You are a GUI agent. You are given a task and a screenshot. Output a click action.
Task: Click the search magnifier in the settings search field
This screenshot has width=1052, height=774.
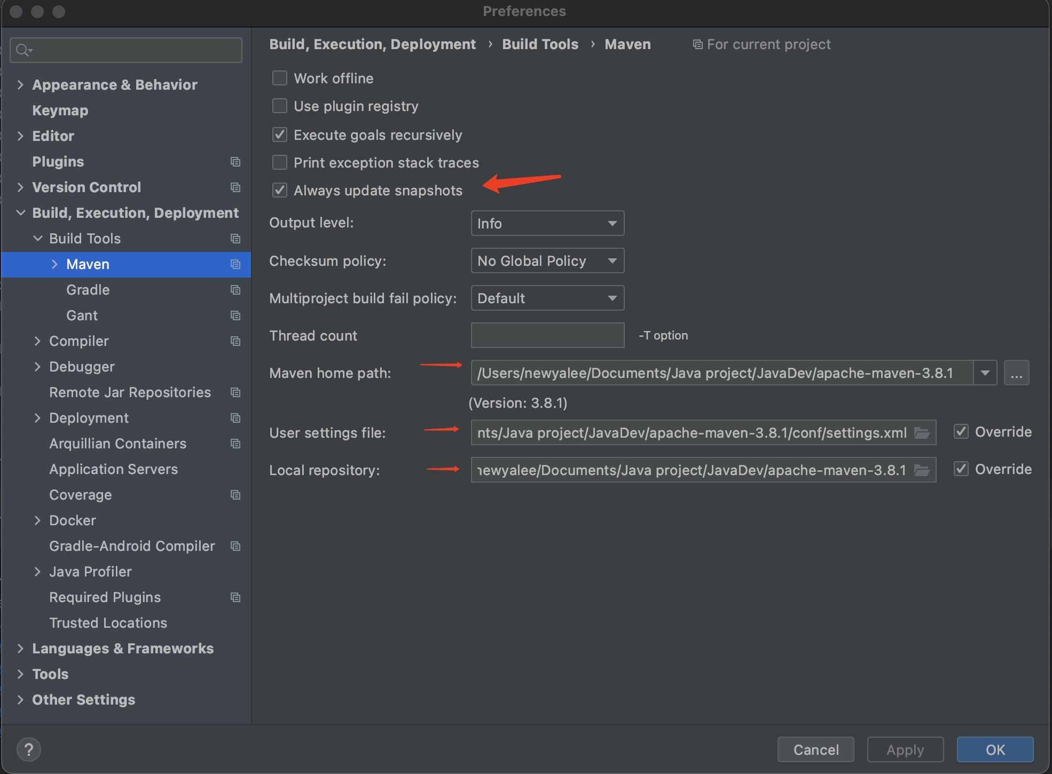[x=22, y=50]
